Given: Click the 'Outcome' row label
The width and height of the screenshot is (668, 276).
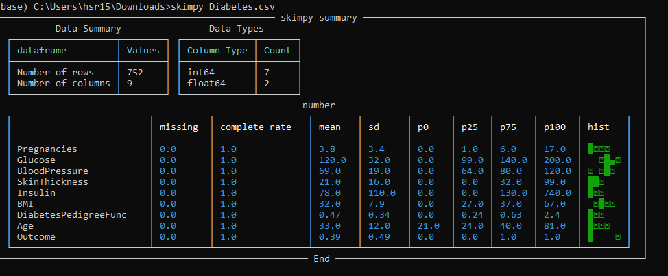Looking at the screenshot, I should [36, 237].
